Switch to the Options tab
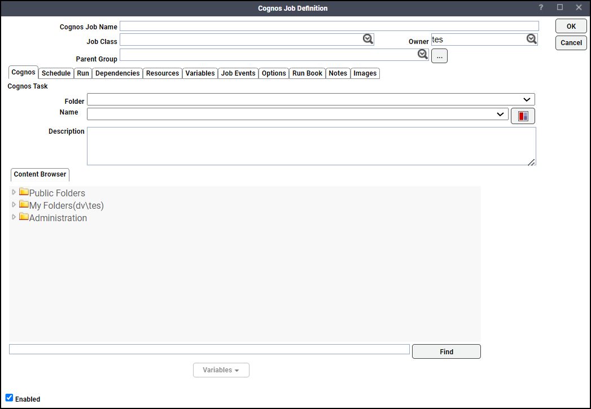Viewport: 591px width, 409px height. pos(274,73)
